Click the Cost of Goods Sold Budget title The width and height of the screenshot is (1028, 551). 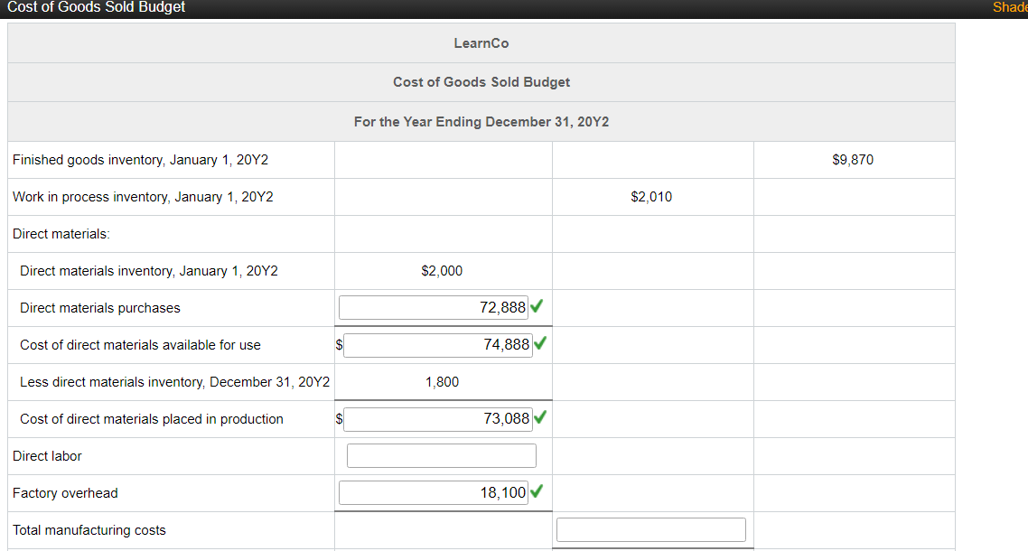[x=481, y=81]
